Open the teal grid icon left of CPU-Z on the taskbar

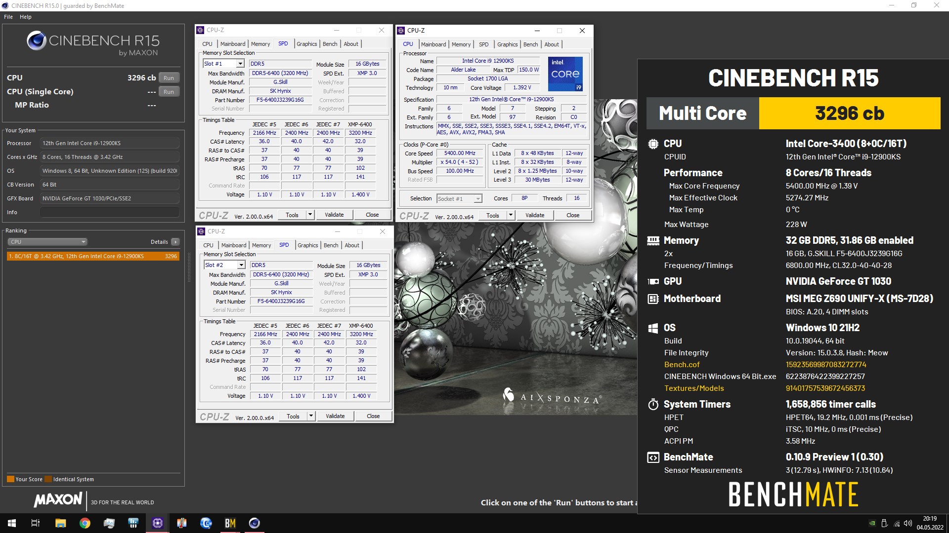[133, 523]
